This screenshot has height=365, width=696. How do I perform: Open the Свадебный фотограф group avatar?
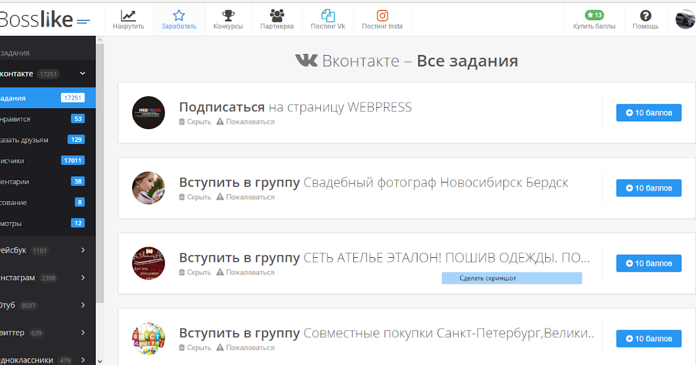click(148, 188)
